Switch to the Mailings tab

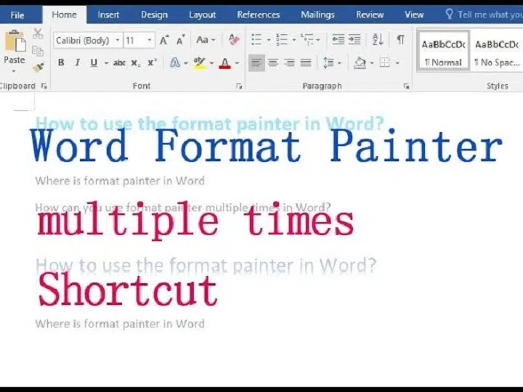pyautogui.click(x=317, y=15)
